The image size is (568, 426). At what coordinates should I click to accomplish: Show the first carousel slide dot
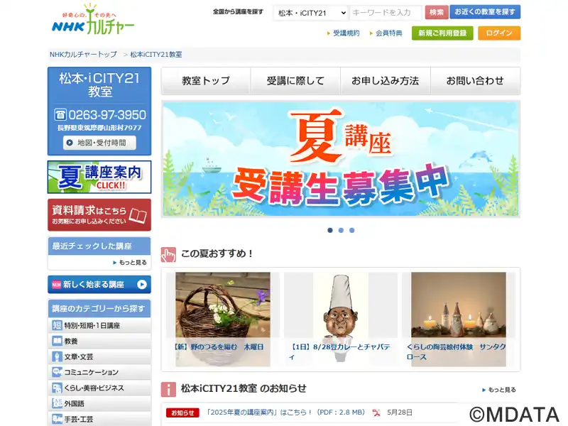click(330, 230)
